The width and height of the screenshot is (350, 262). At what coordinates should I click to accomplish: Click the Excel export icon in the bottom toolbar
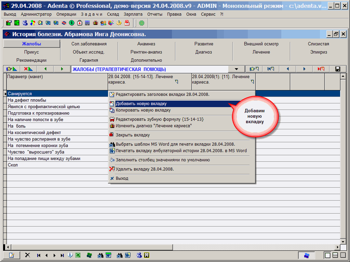pos(78,255)
